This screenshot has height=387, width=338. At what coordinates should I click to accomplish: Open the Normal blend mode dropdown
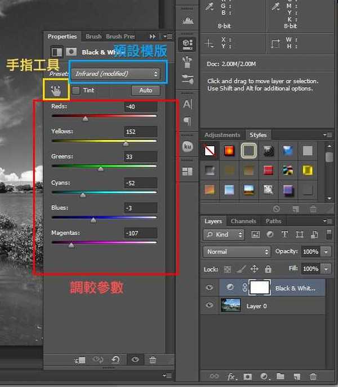(x=237, y=251)
